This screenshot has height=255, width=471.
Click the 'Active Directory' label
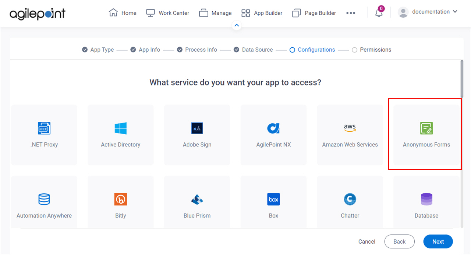tap(121, 145)
